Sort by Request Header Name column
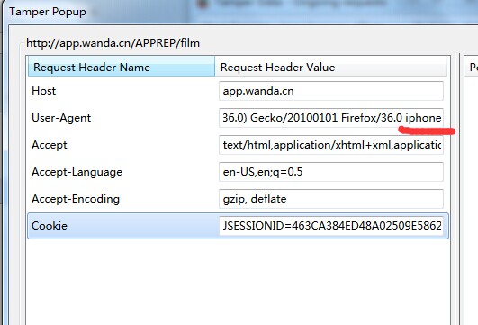The height and width of the screenshot is (325, 478). click(122, 67)
